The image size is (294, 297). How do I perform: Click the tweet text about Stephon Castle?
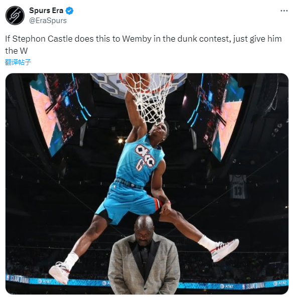click(143, 45)
